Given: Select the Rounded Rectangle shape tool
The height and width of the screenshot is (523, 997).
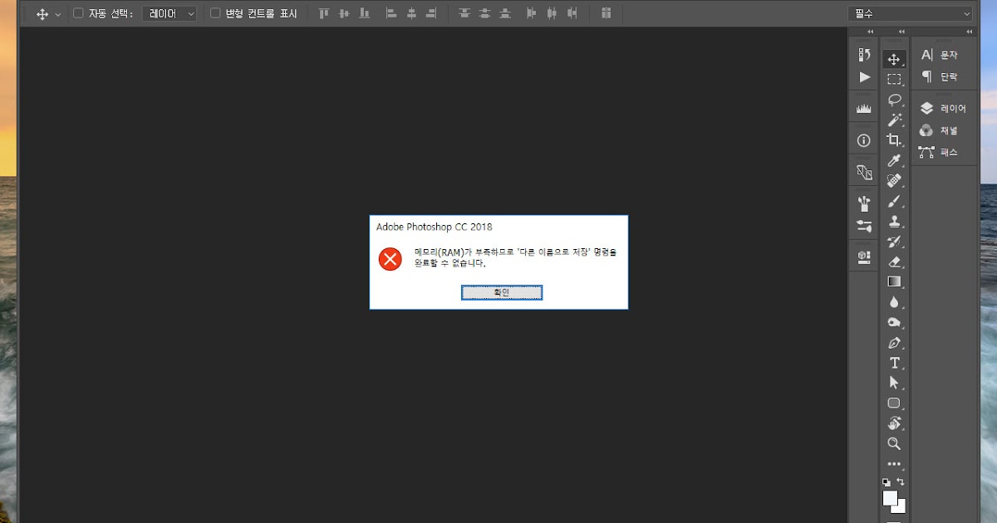Looking at the screenshot, I should [894, 403].
